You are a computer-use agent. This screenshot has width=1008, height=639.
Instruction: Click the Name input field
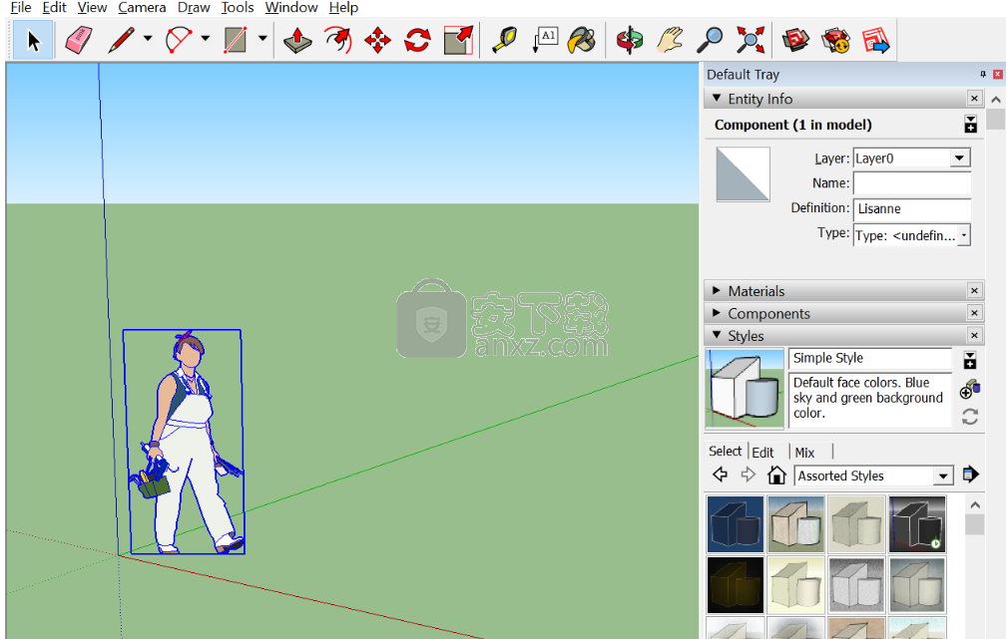point(911,183)
